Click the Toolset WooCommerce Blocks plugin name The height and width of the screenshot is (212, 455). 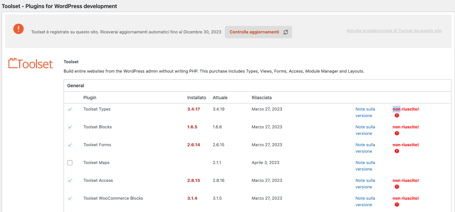[113, 198]
